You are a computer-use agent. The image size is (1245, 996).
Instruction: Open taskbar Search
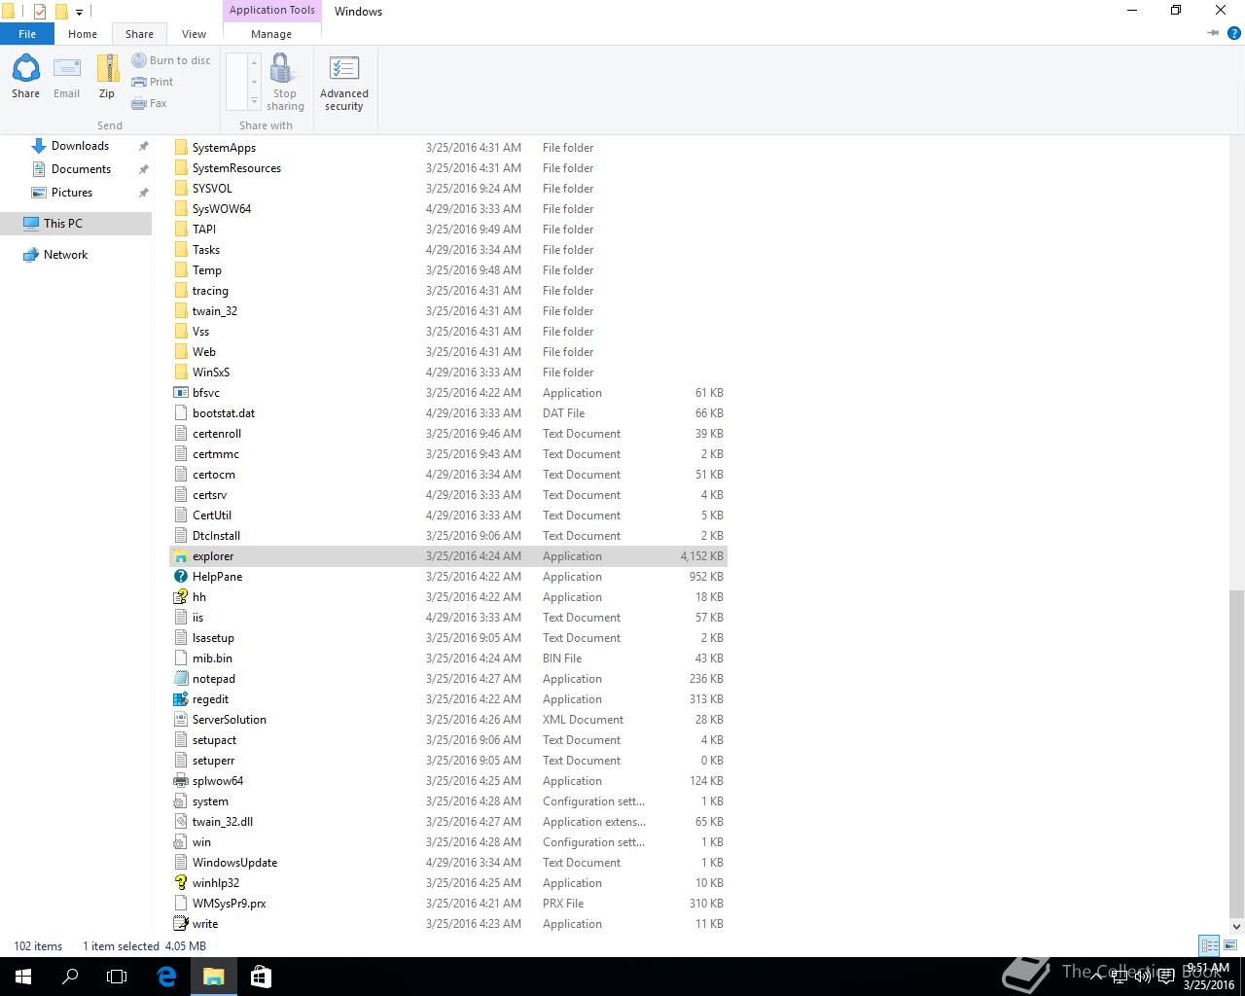point(70,977)
